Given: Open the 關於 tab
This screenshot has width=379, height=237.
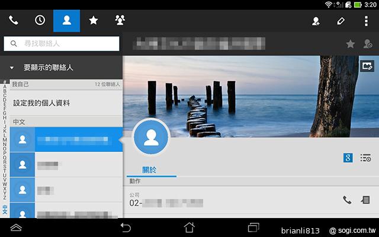Looking at the screenshot, I should click(x=150, y=170).
